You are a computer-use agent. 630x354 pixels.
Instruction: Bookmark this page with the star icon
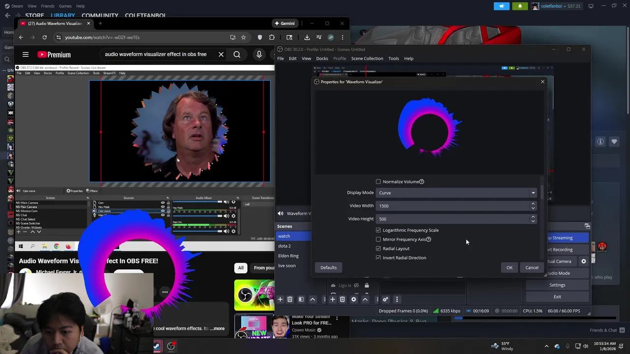(244, 37)
